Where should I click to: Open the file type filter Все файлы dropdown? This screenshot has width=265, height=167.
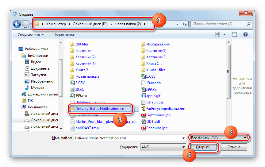(x=218, y=138)
